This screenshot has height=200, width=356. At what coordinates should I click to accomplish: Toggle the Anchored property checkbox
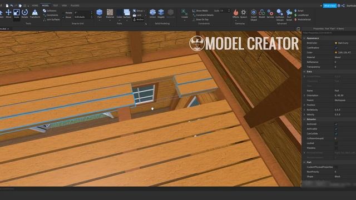(336, 124)
